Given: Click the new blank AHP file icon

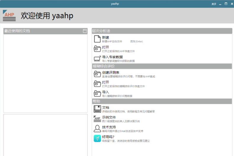Looking at the screenshot, I should tap(97, 39).
